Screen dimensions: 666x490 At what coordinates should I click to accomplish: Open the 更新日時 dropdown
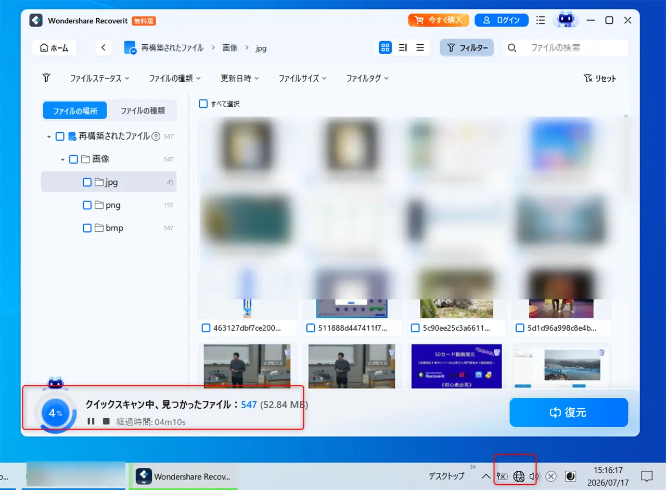tap(240, 78)
